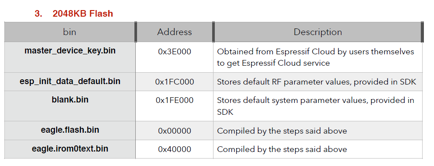Click the 'Stores default RF parameter values' description
The image size is (434, 166).
(317, 82)
